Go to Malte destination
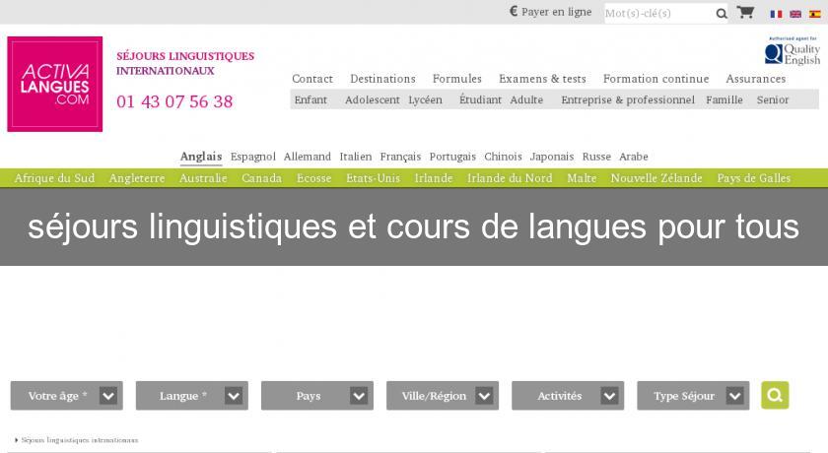 coord(582,178)
